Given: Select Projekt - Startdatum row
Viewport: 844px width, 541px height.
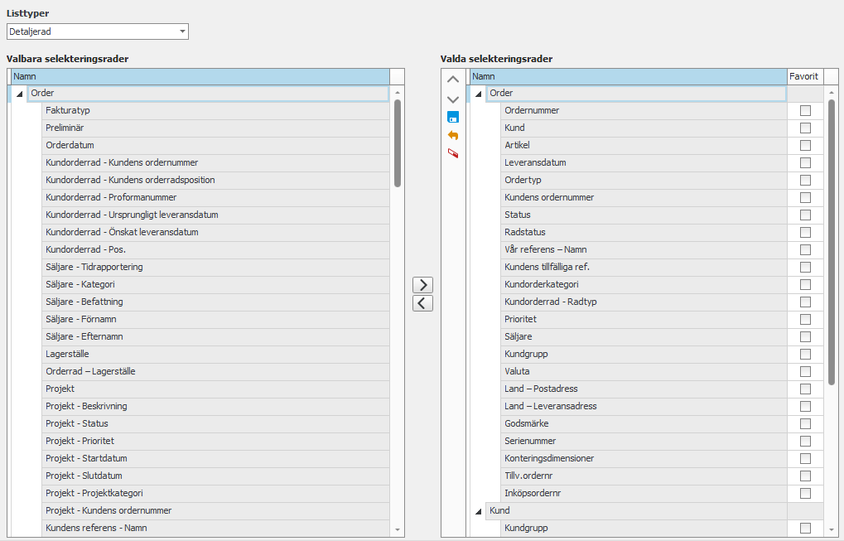Looking at the screenshot, I should [86, 459].
